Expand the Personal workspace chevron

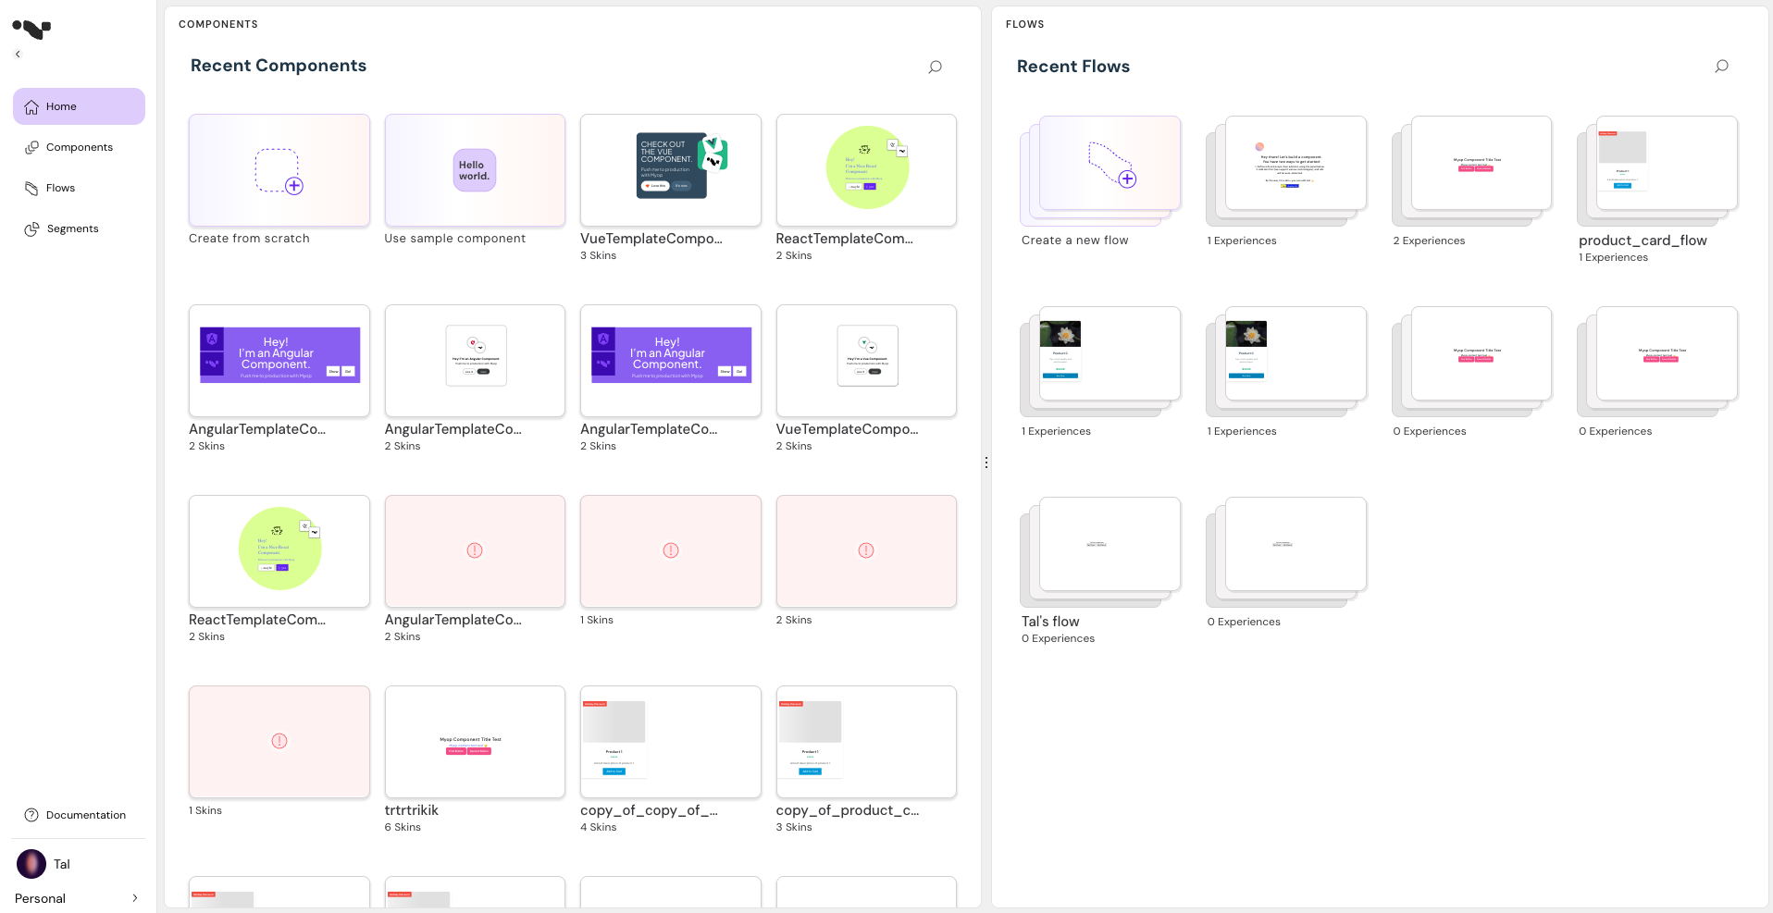135,898
